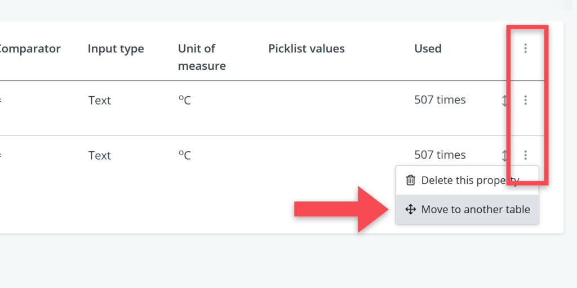Select "Move to another table" option
Image resolution: width=577 pixels, height=288 pixels.
pos(475,209)
